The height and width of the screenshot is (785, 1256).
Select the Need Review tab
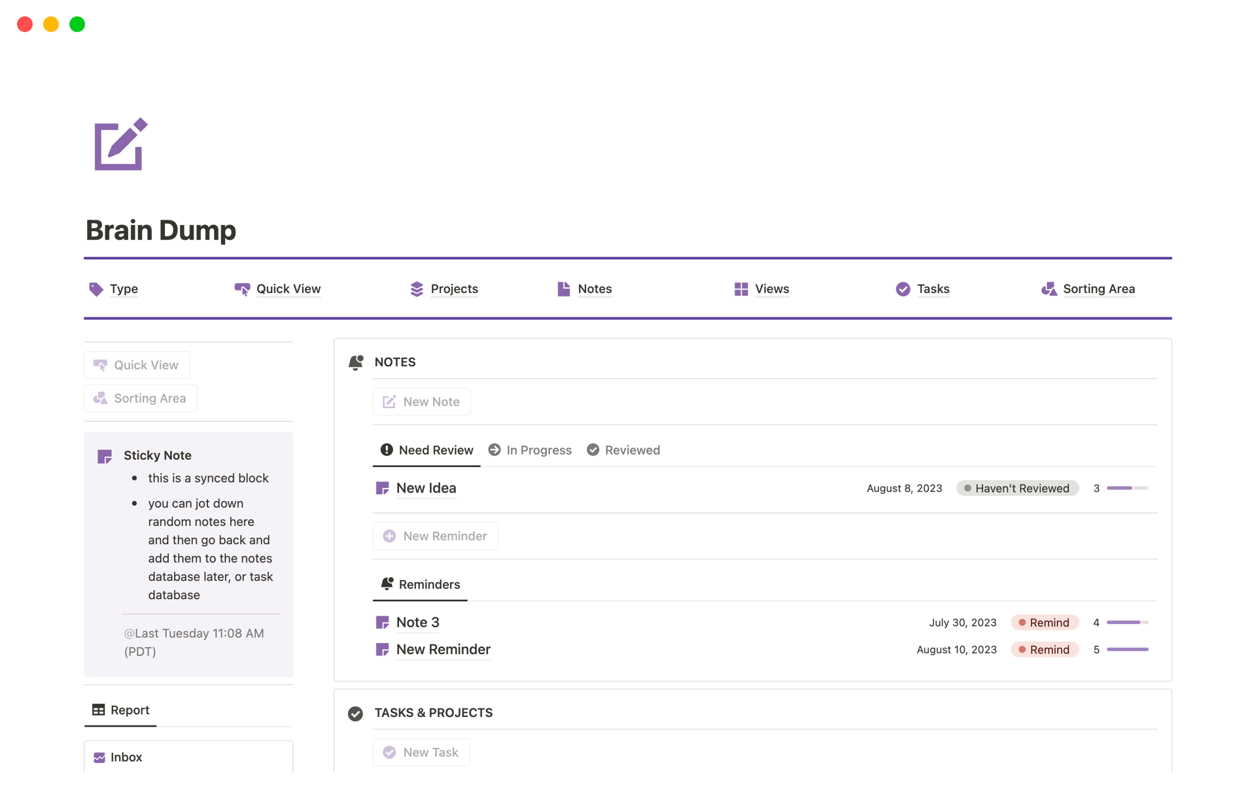[427, 450]
